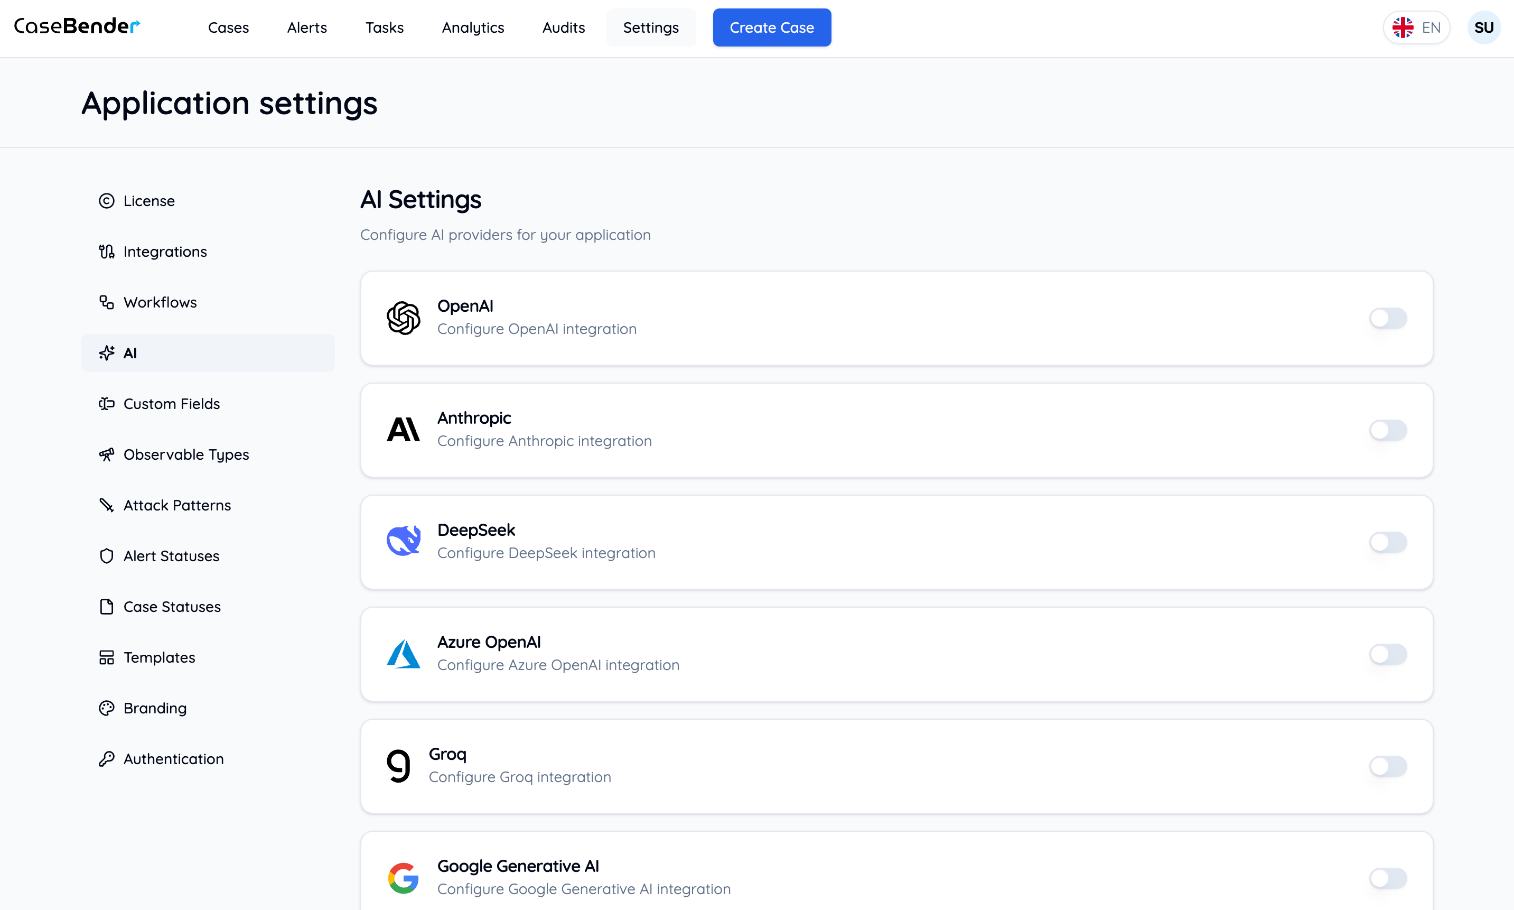This screenshot has width=1514, height=910.
Task: Select the Observable Types telescope icon
Action: [106, 454]
